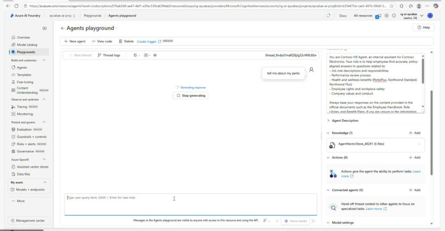Viewport: 445px width, 231px height.
Task: Add an Action to the agent
Action: [x=415, y=157]
